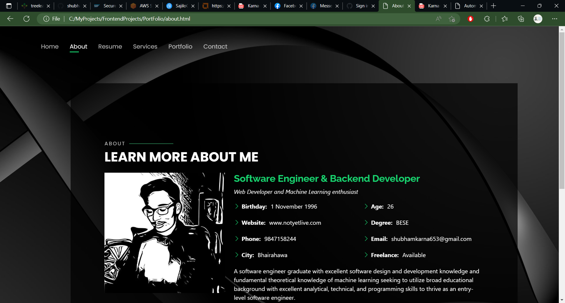565x303 pixels.
Task: Close the AWS tab
Action: click(x=157, y=6)
